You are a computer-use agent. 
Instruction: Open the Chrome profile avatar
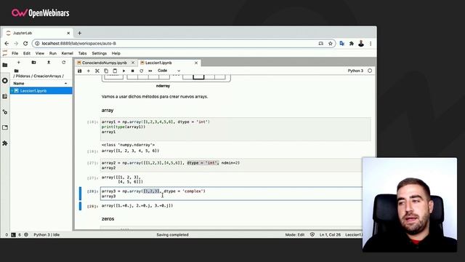pyautogui.click(x=361, y=44)
